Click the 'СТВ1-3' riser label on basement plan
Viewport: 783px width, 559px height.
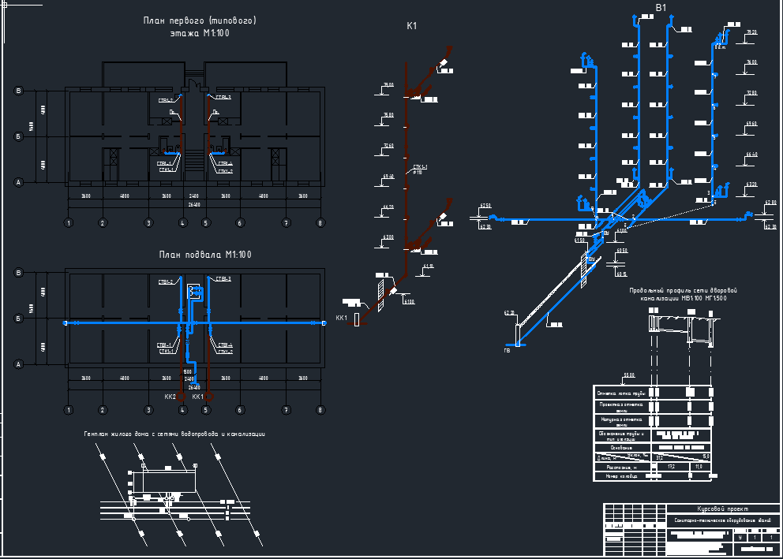(x=223, y=279)
